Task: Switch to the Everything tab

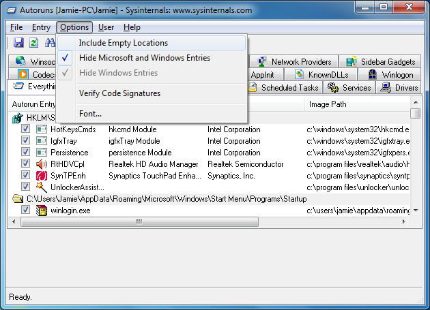Action: (32, 87)
